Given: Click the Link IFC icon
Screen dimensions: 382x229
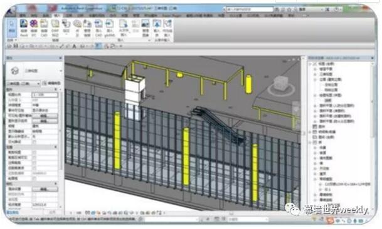Looking at the screenshot, I should 34,28.
